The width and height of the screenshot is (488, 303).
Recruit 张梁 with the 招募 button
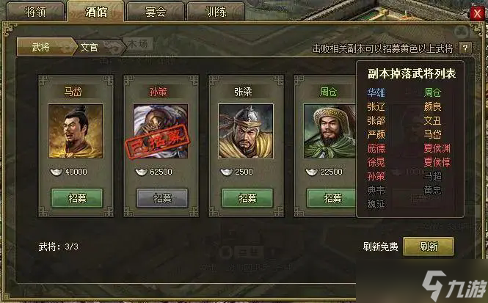247,198
